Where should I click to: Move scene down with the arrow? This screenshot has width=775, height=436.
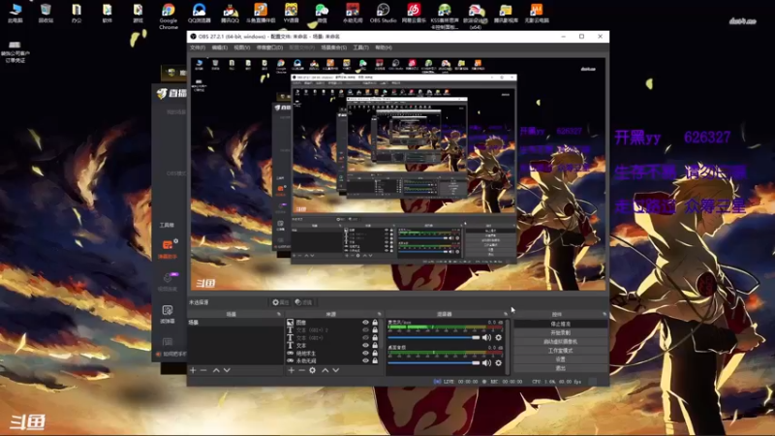coord(227,370)
